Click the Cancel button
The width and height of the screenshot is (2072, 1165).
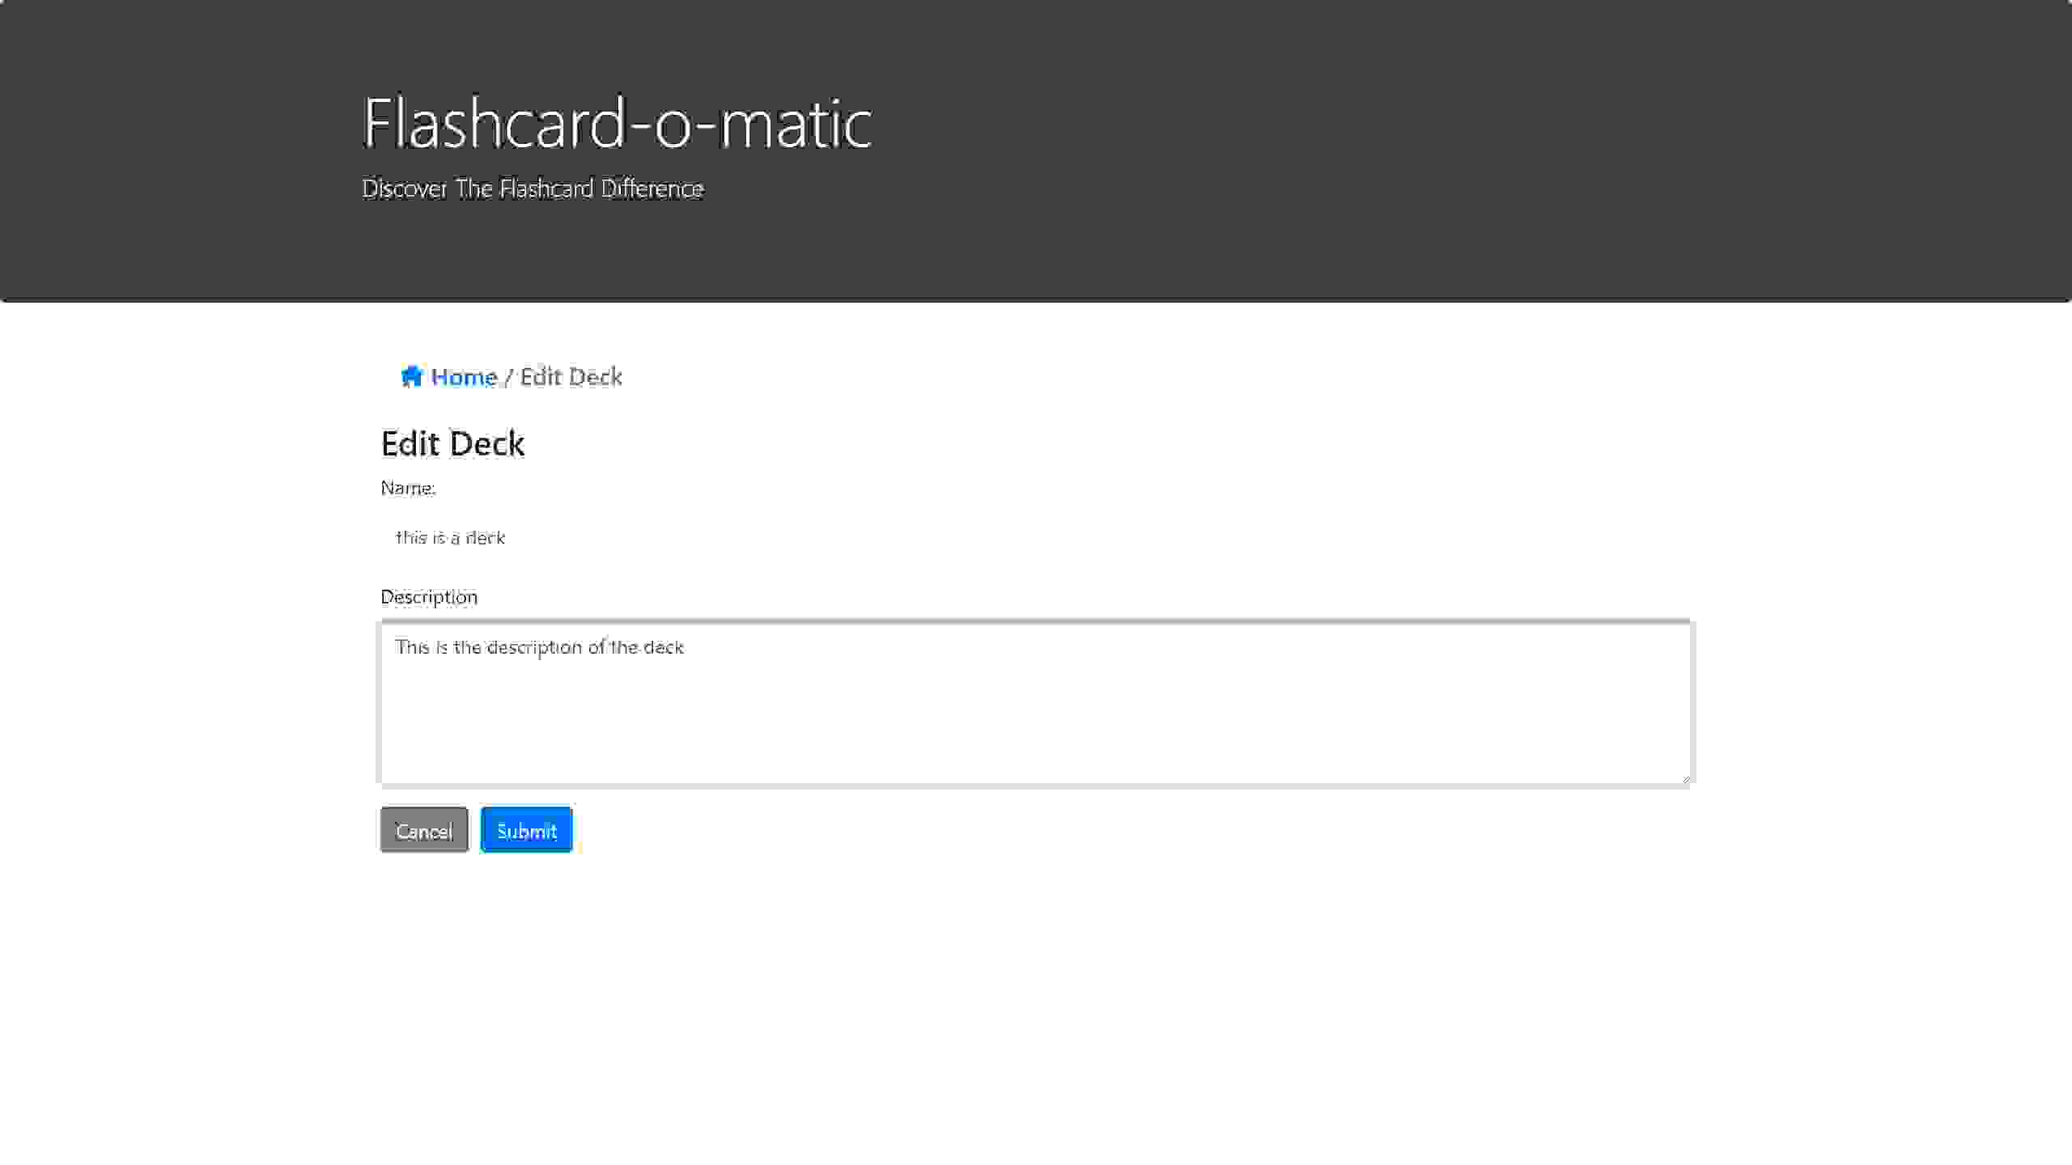coord(422,829)
